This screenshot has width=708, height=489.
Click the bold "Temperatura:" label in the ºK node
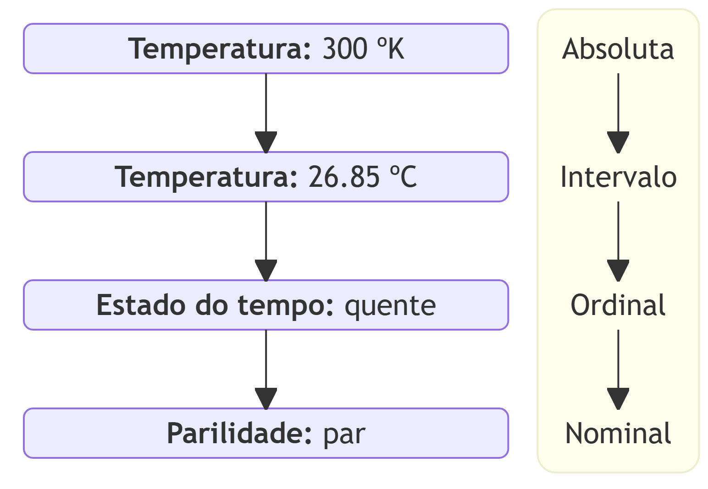(x=220, y=49)
